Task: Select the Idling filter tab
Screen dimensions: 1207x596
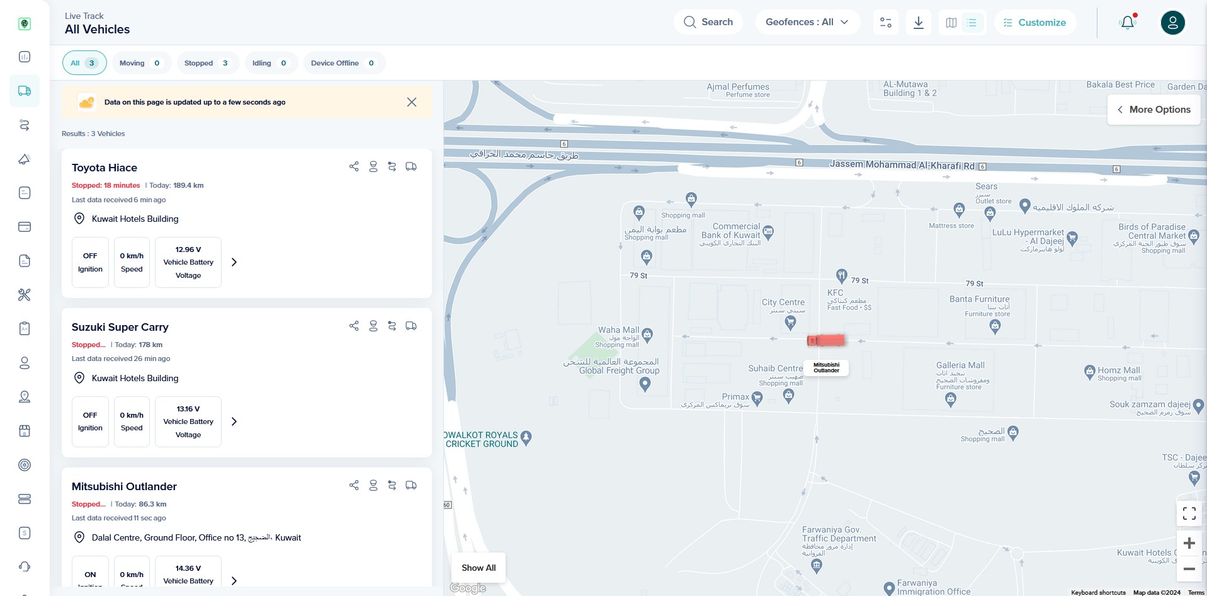Action: click(x=271, y=63)
